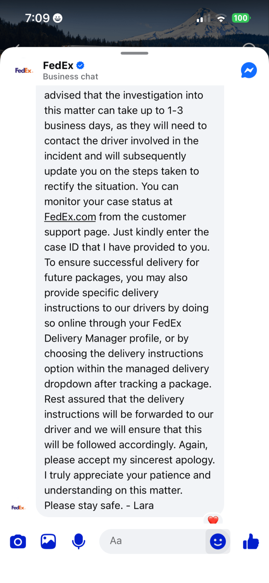Open the FedEx profile avatar
269x583 pixels.
click(23, 70)
